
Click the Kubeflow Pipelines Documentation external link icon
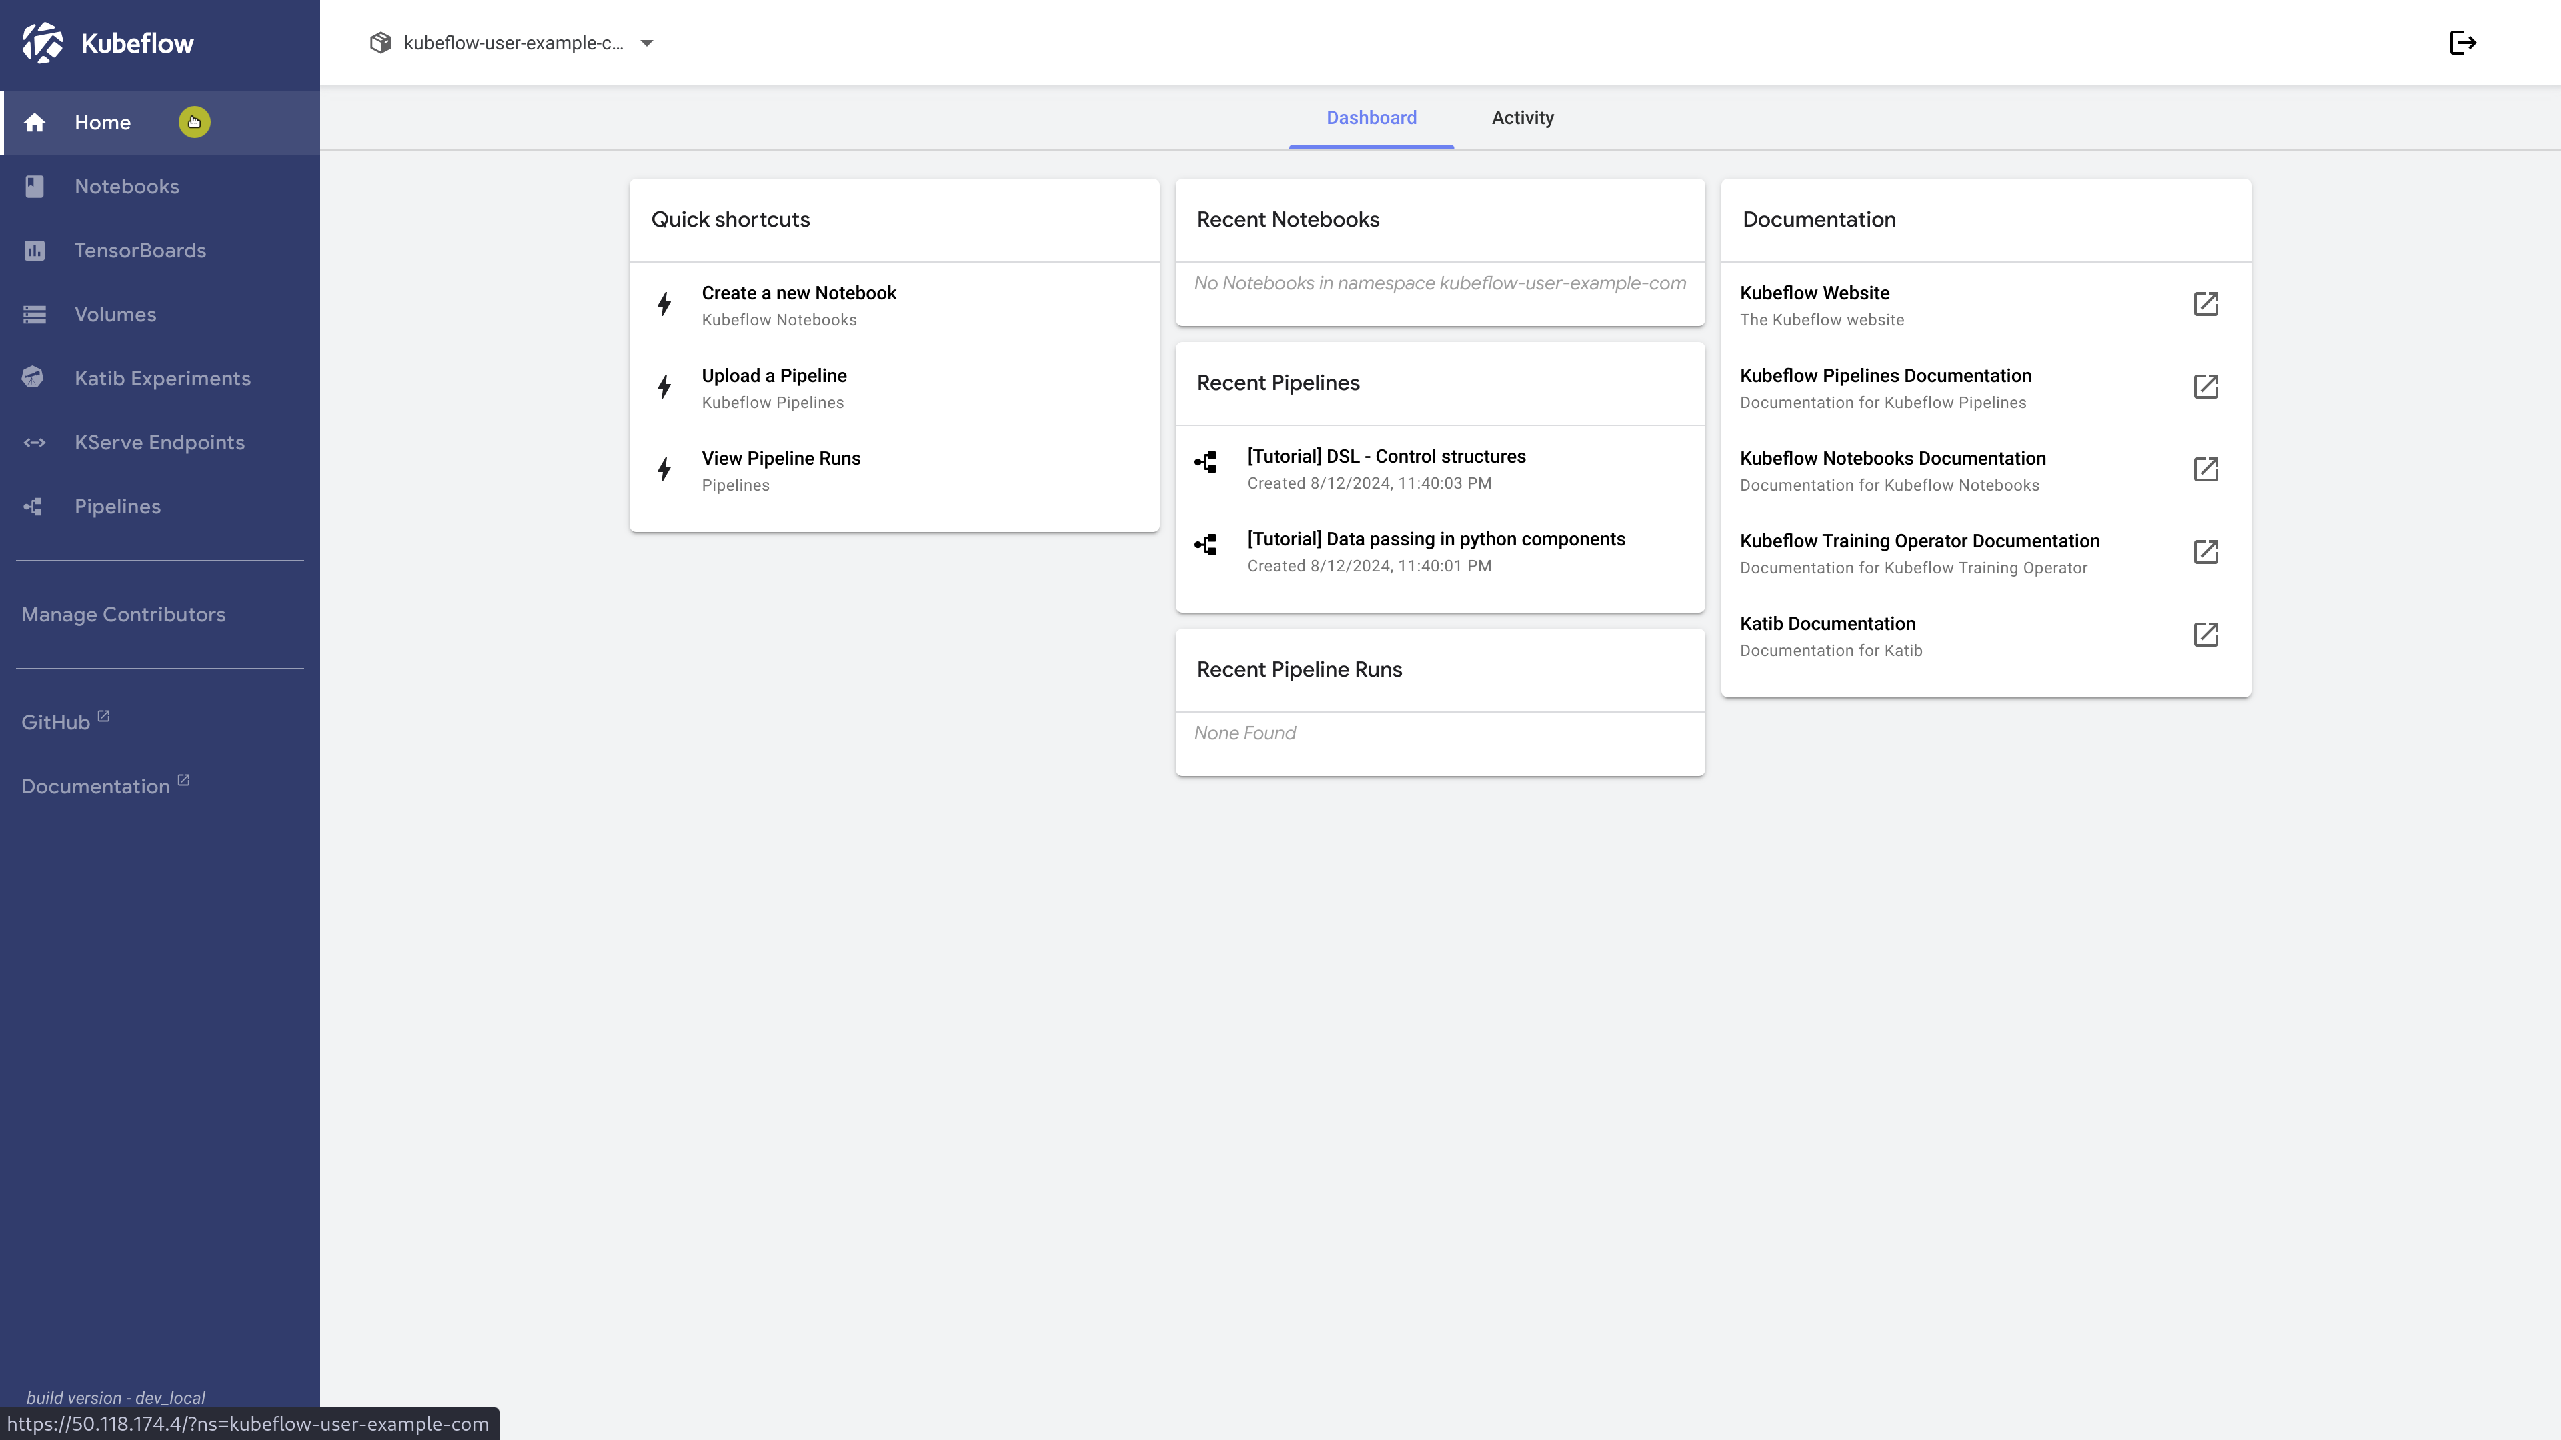2205,387
